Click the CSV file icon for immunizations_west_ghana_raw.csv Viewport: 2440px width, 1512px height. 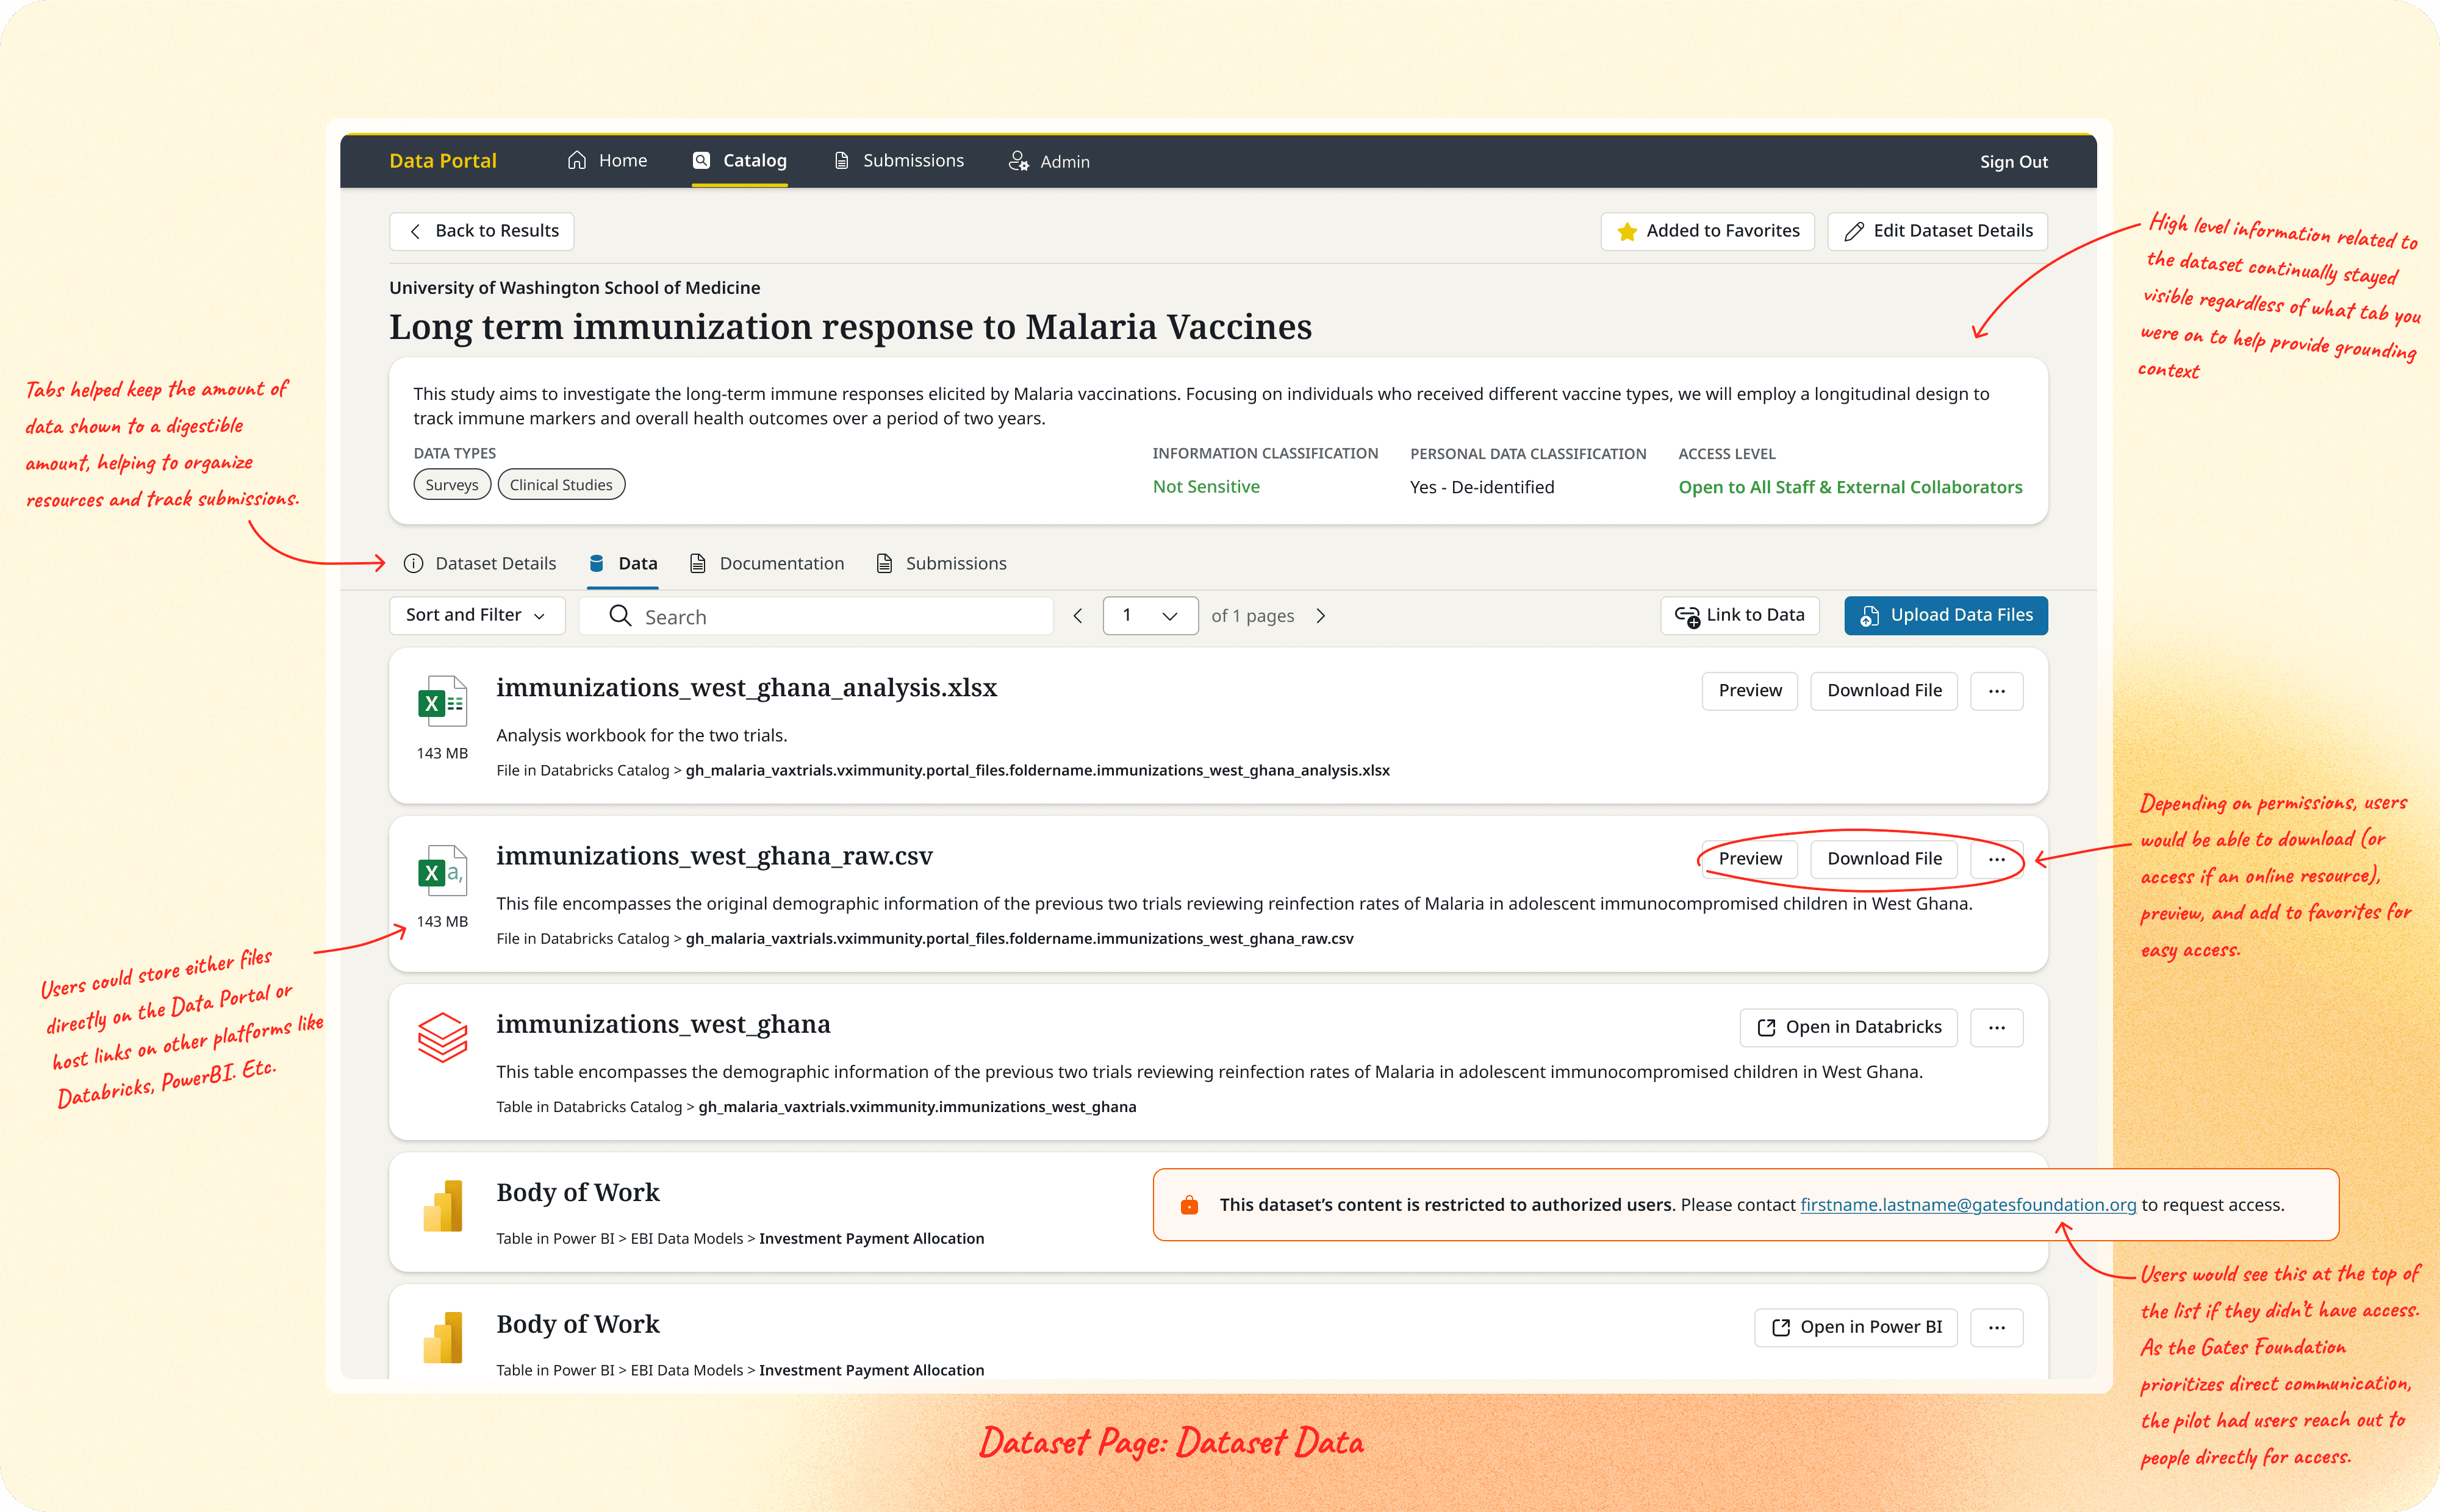pos(441,871)
